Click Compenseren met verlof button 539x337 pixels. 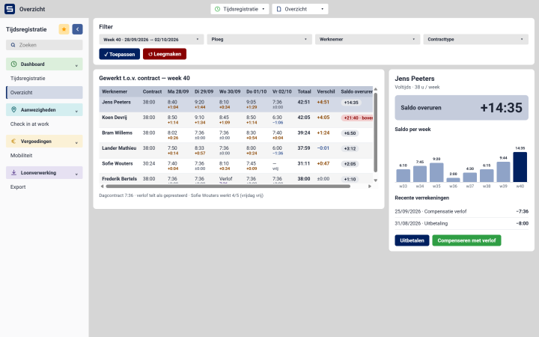click(x=466, y=240)
